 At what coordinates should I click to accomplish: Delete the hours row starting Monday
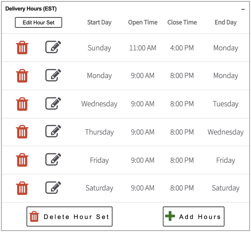coord(22,76)
